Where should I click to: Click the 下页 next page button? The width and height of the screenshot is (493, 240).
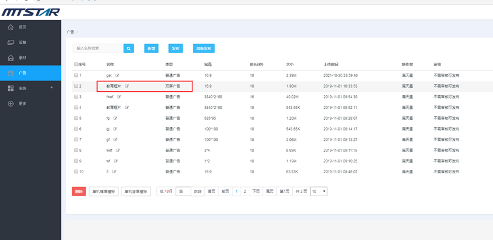pyautogui.click(x=256, y=192)
